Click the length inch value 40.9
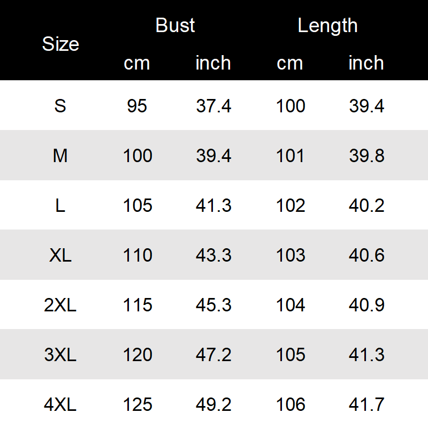 point(366,305)
